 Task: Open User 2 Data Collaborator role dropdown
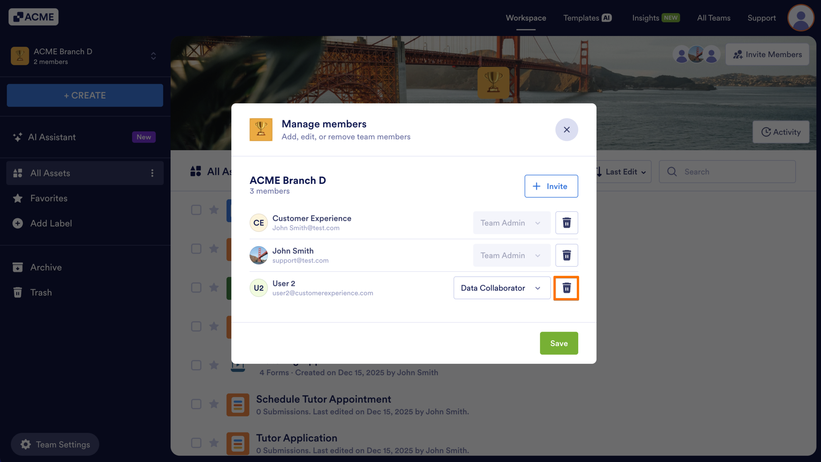pos(502,288)
